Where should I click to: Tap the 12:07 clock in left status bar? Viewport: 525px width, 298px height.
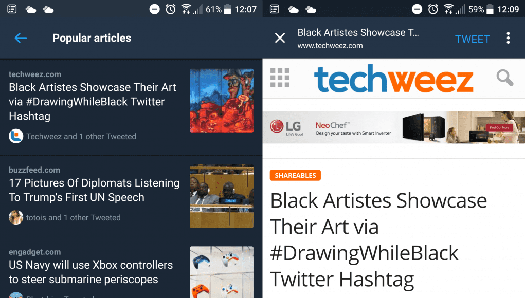coord(245,9)
